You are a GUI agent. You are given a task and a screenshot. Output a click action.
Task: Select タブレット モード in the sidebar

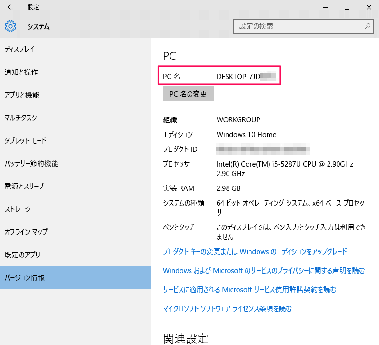coord(26,141)
